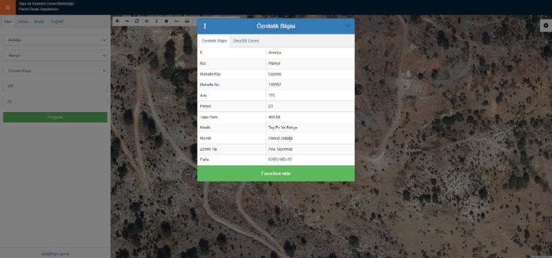Open the Üzümlü Köyü neighborhood dropdown
This screenshot has width=552, height=258.
[x=55, y=71]
